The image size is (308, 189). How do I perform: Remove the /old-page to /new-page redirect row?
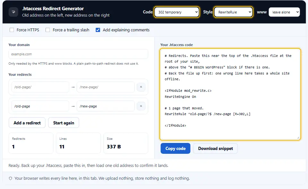[x=141, y=106]
